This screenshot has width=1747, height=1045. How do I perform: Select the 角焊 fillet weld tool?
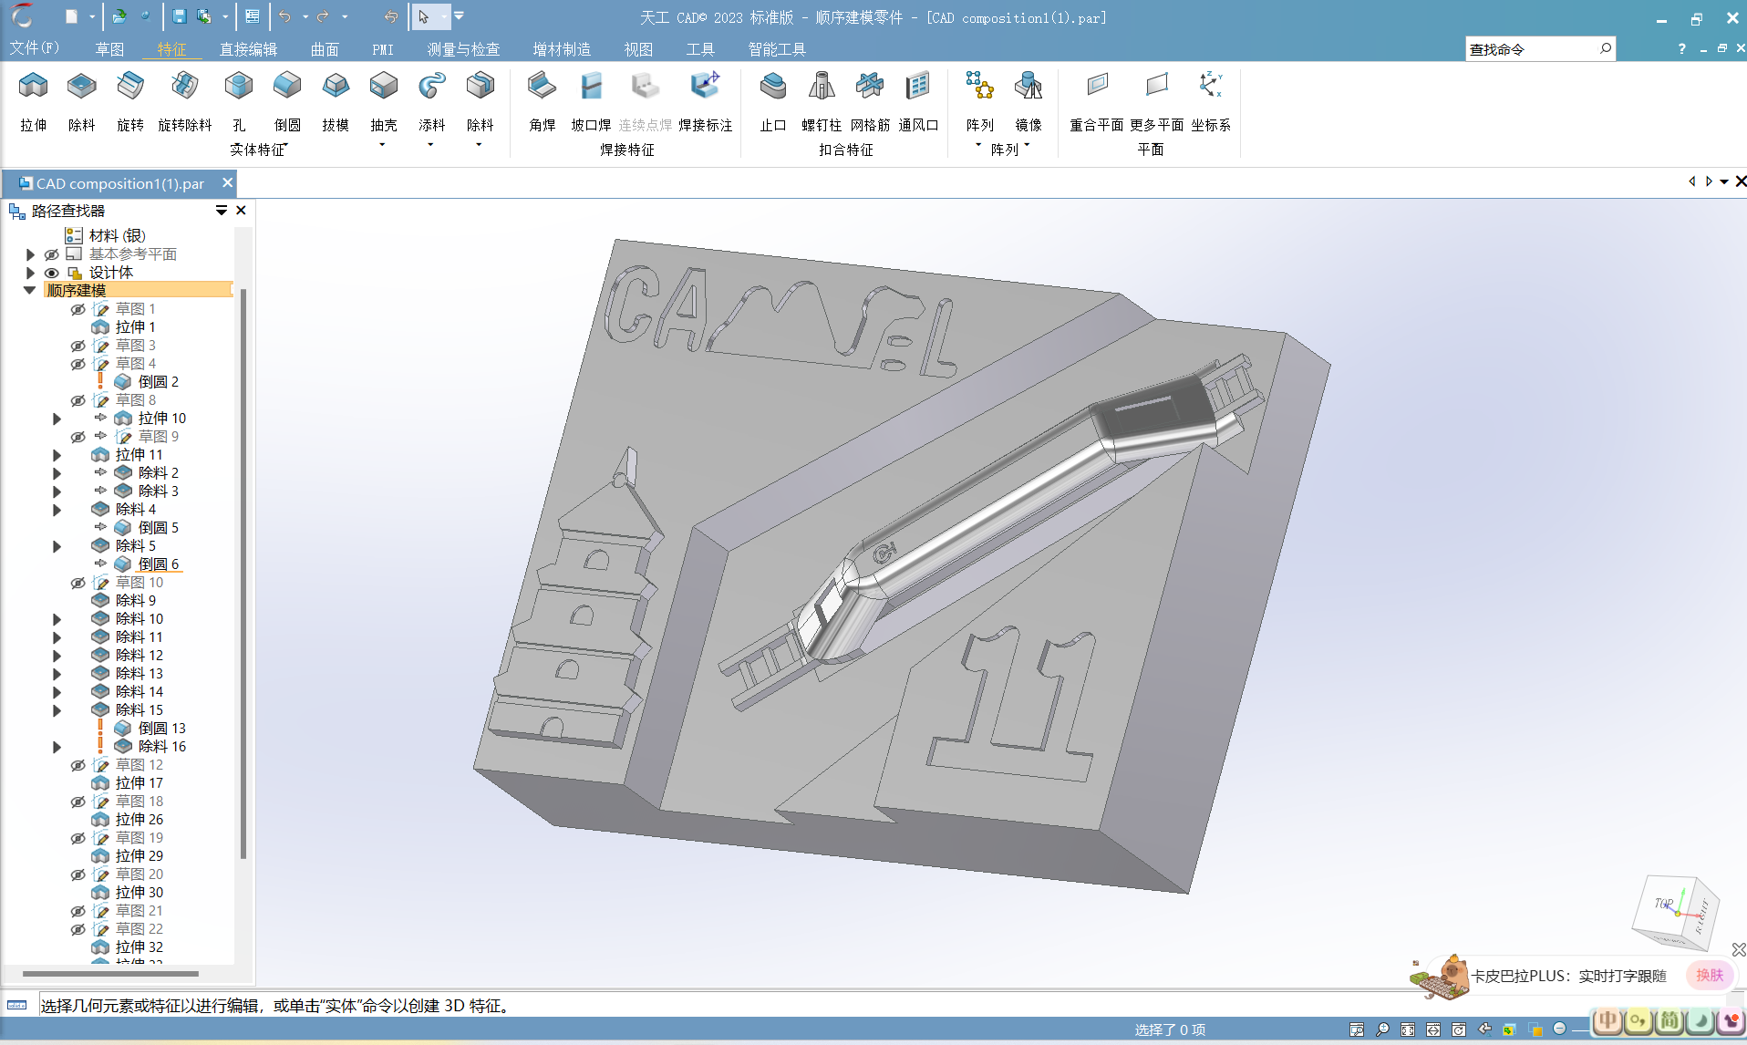tap(543, 101)
